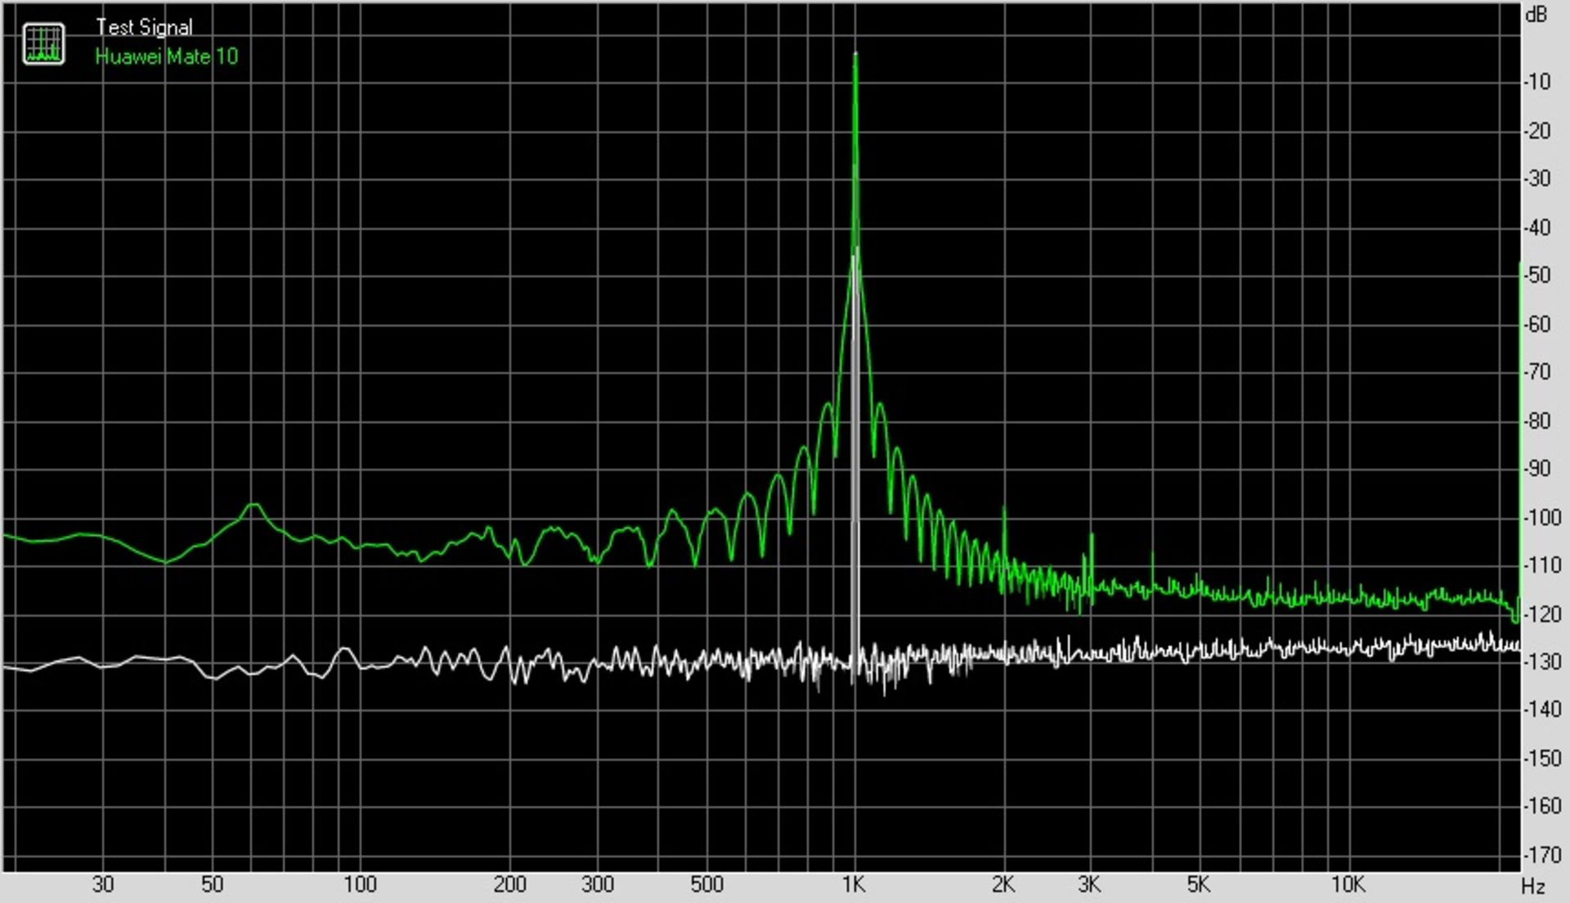Click the 2K frequency axis label

click(1003, 884)
